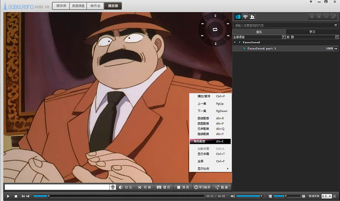Select the Caseclosed part 1 row
This screenshot has height=201, width=340.
(286, 49)
